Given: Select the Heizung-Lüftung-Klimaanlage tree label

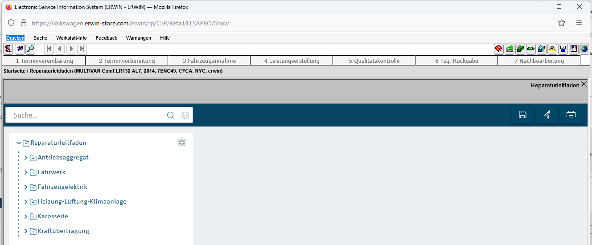Looking at the screenshot, I should click(82, 202).
